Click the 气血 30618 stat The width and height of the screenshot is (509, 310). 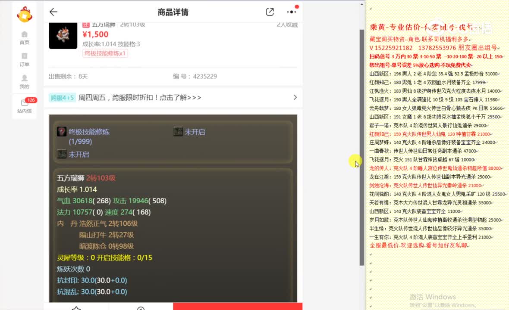coord(84,201)
